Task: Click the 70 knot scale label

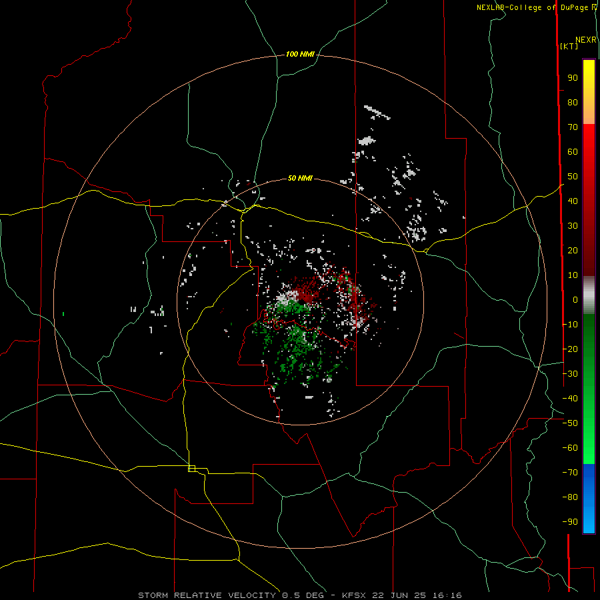Action: tap(573, 127)
